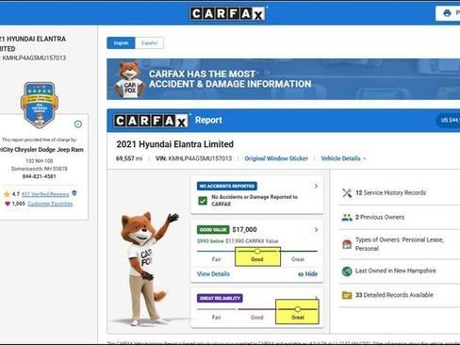Open the Customer Favorites link
The image size is (460, 345).
tap(50, 204)
